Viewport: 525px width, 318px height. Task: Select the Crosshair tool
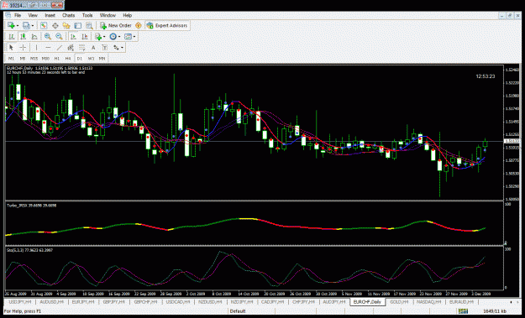coord(23,48)
